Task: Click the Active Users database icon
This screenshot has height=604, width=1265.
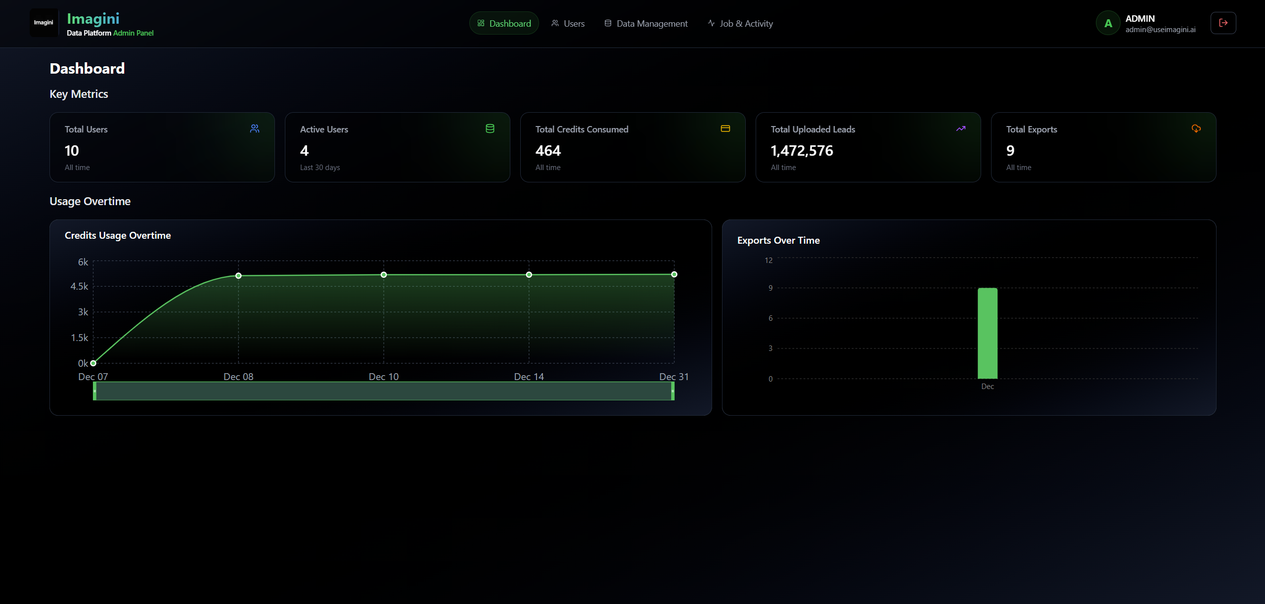Action: [490, 129]
